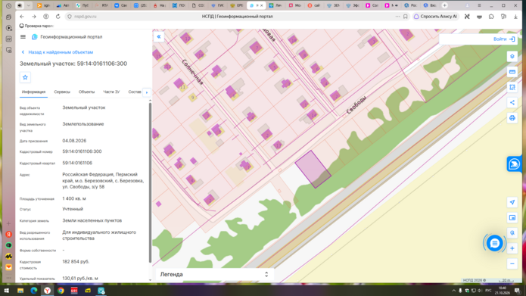Click the Войти login button
Viewport: 526px width, 296px height.
(504, 39)
